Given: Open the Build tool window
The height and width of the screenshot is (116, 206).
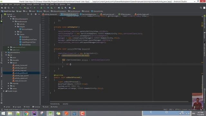Looking at the screenshot, I should [x=45, y=107].
